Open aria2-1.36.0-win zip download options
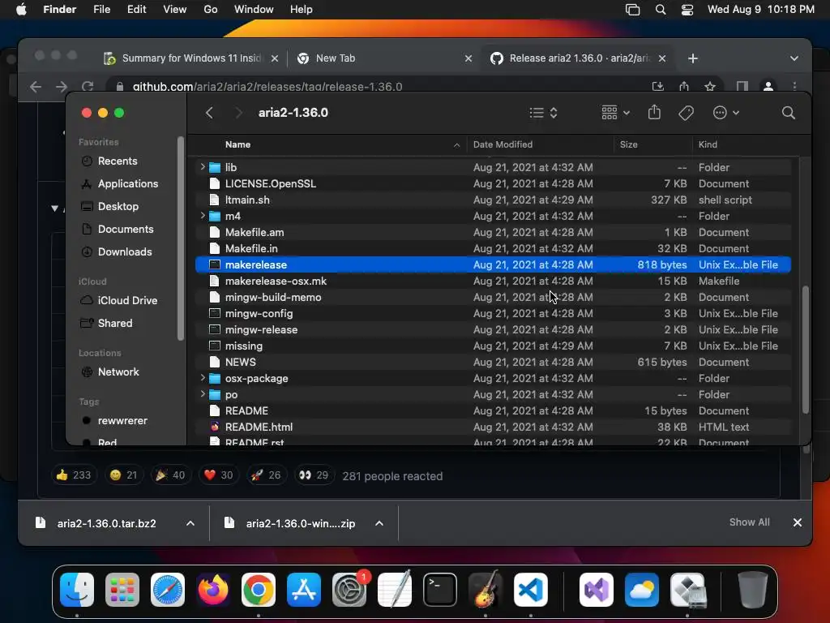The image size is (830, 623). (379, 523)
